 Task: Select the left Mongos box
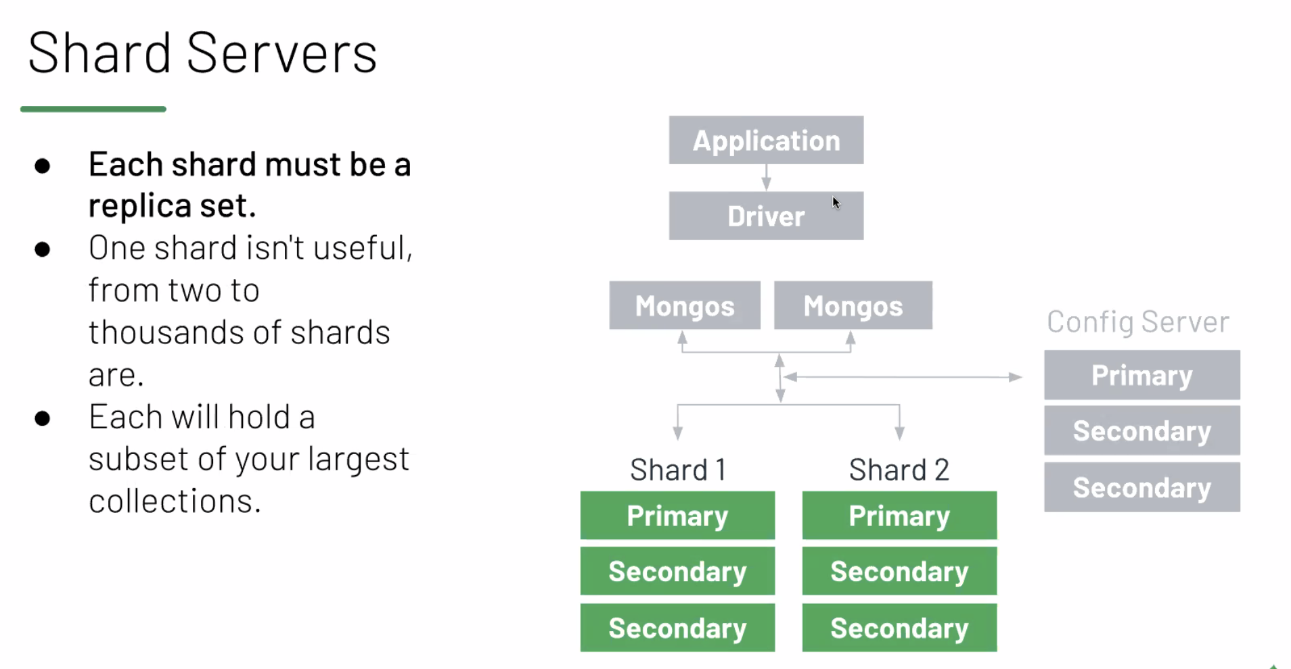coord(684,306)
